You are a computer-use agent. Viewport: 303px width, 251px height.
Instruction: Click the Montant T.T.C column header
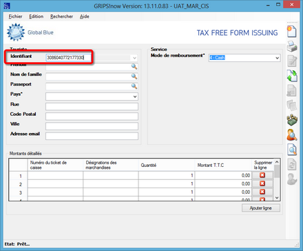[223, 165]
